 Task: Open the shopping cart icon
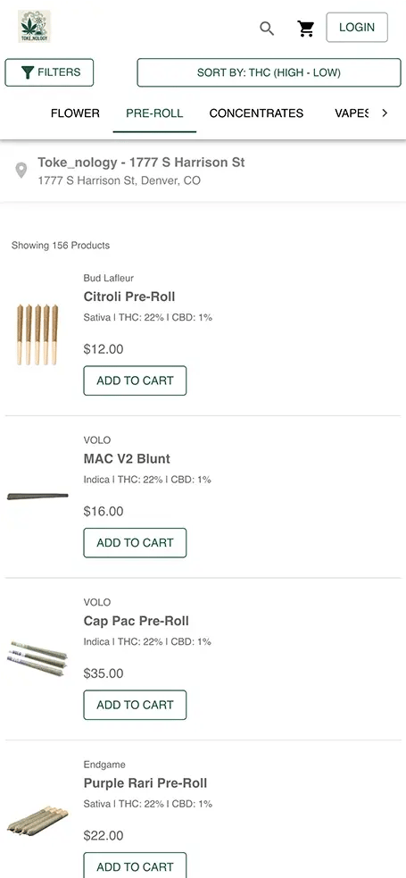306,28
